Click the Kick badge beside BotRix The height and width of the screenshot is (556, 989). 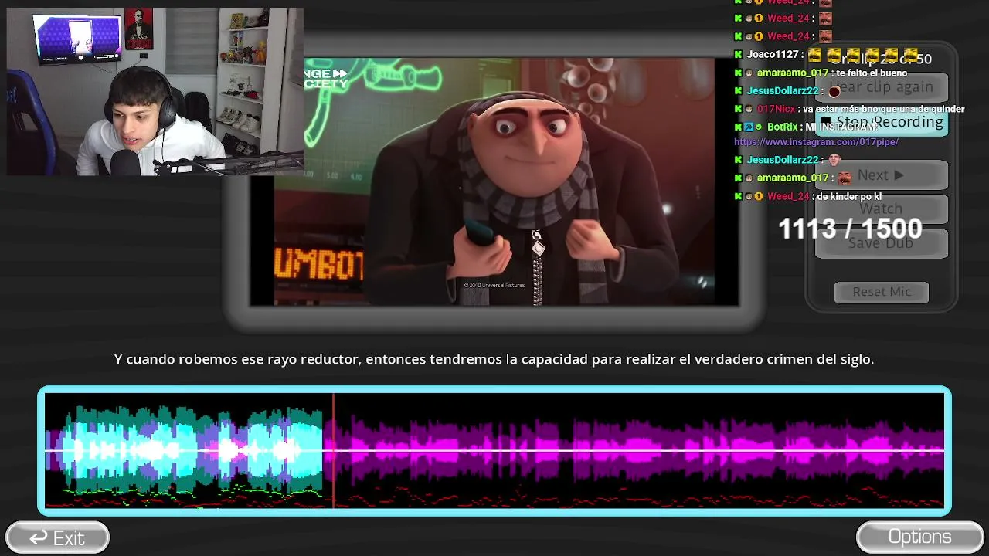point(738,127)
